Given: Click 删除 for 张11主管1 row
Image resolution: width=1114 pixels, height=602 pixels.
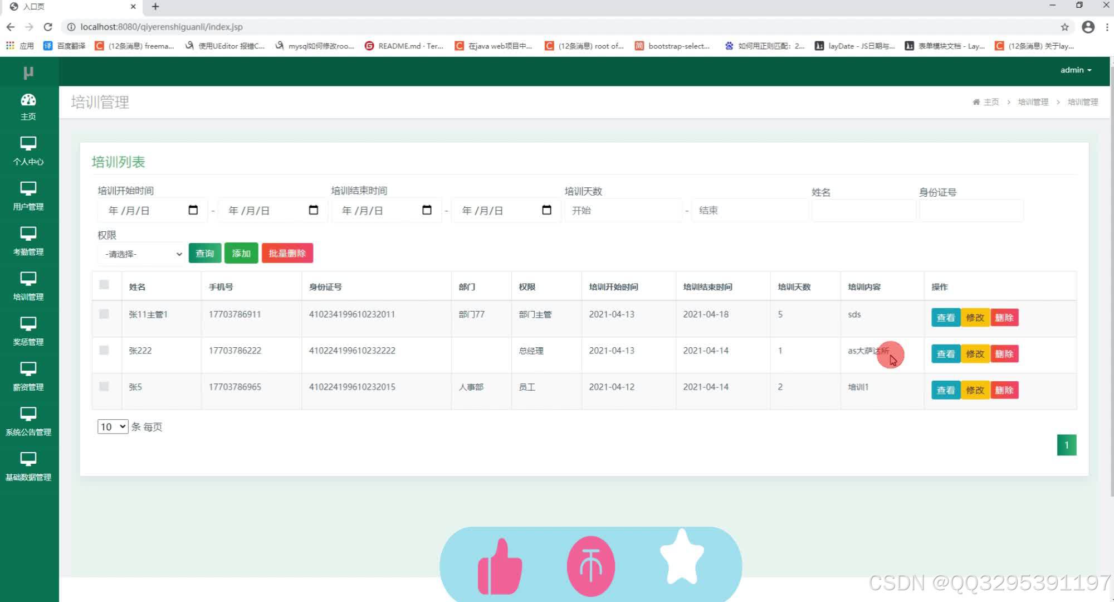Looking at the screenshot, I should point(1004,318).
